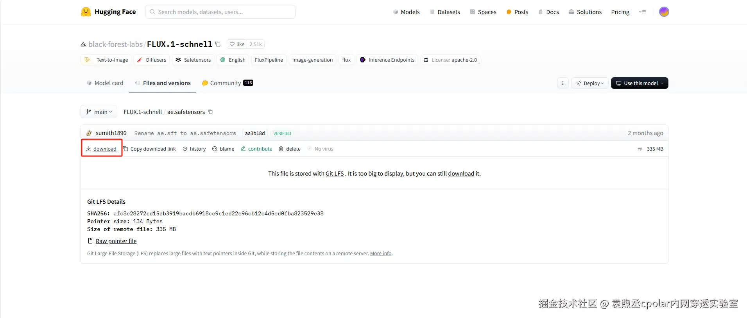The width and height of the screenshot is (747, 318).
Task: Open the Models nav item
Action: 406,12
